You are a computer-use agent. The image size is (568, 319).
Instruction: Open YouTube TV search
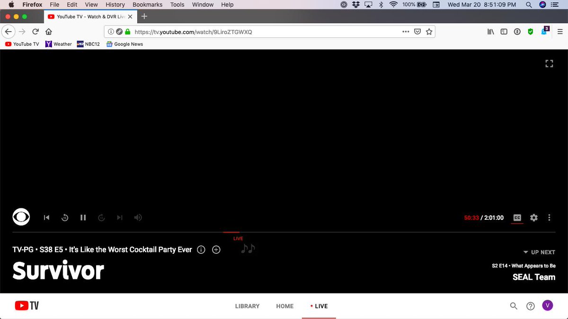[514, 306]
